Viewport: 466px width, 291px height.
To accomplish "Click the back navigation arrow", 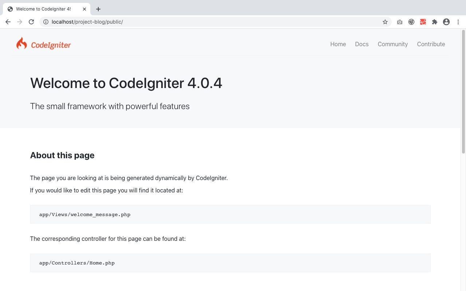I will 8,22.
